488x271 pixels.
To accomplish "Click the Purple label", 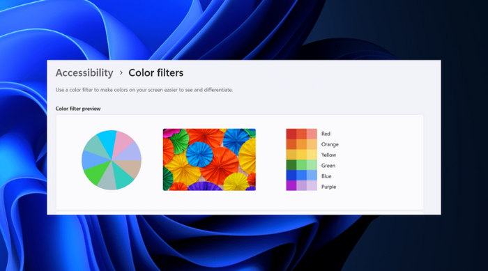I will (x=328, y=187).
